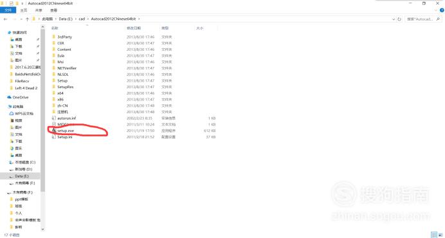Click the NETVerifier folder icon
The image size is (445, 238).
click(x=54, y=68)
